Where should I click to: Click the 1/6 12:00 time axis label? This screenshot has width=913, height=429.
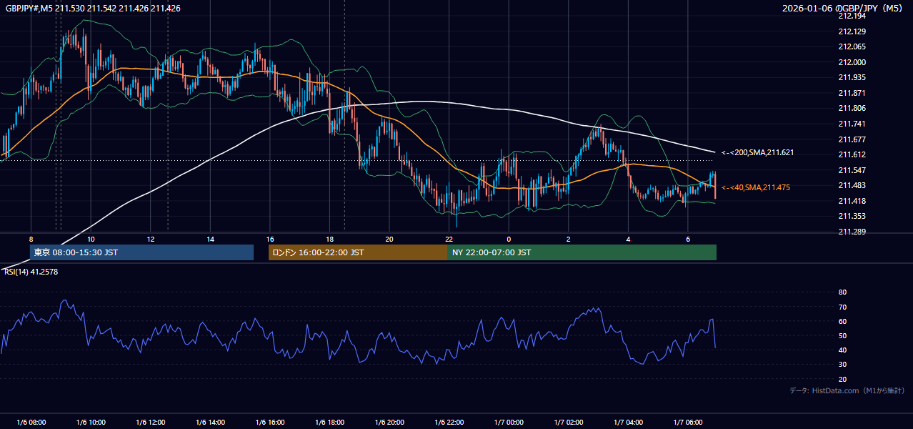point(151,422)
